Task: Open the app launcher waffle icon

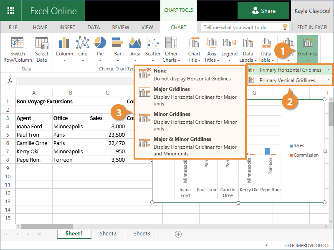Action: 11,11
